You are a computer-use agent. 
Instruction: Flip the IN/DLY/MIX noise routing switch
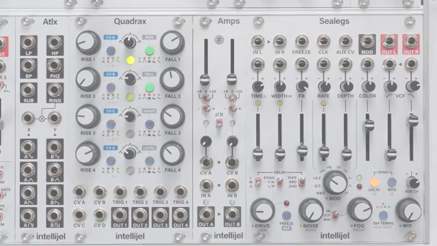pyautogui.click(x=335, y=215)
